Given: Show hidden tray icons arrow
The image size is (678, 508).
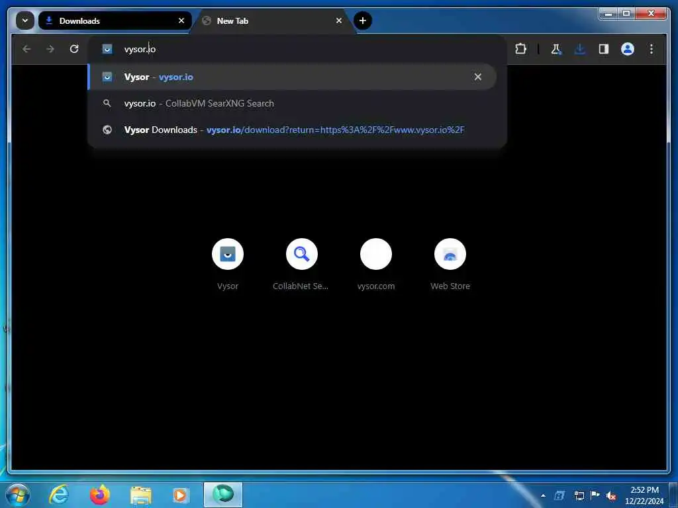Looking at the screenshot, I should [543, 495].
